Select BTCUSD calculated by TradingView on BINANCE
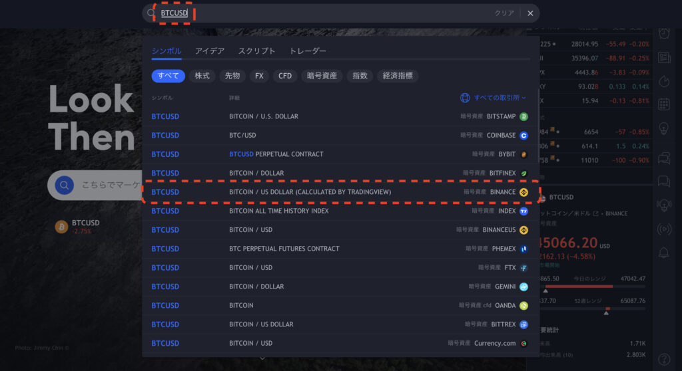Viewport: 682px width, 371px height. [340, 192]
